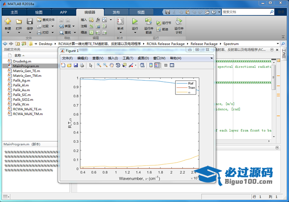This screenshot has width=289, height=202.
Task: Click the Hide Plot Tools icon
Action: point(166,65)
